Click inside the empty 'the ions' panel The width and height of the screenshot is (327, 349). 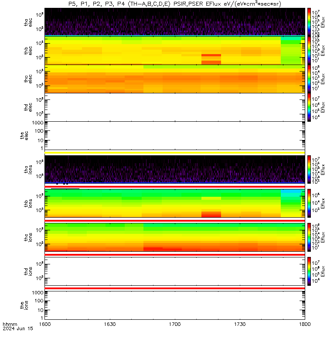[x=175, y=305]
